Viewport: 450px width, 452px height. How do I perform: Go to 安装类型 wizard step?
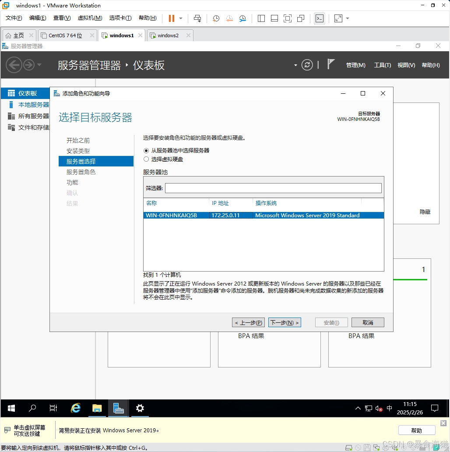point(78,151)
